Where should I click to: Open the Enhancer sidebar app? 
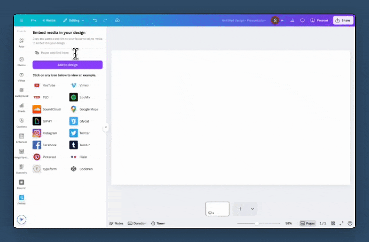click(x=21, y=139)
